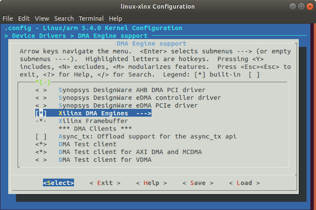
Task: Toggle the Xilinx DMA Engines checkbox
Action: (41, 114)
